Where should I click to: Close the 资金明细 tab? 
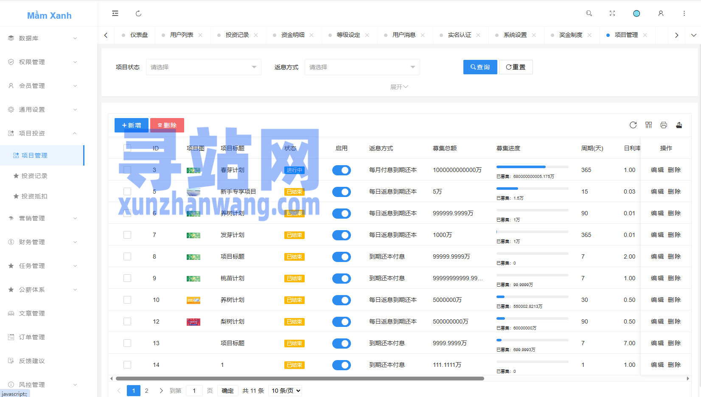pos(311,35)
